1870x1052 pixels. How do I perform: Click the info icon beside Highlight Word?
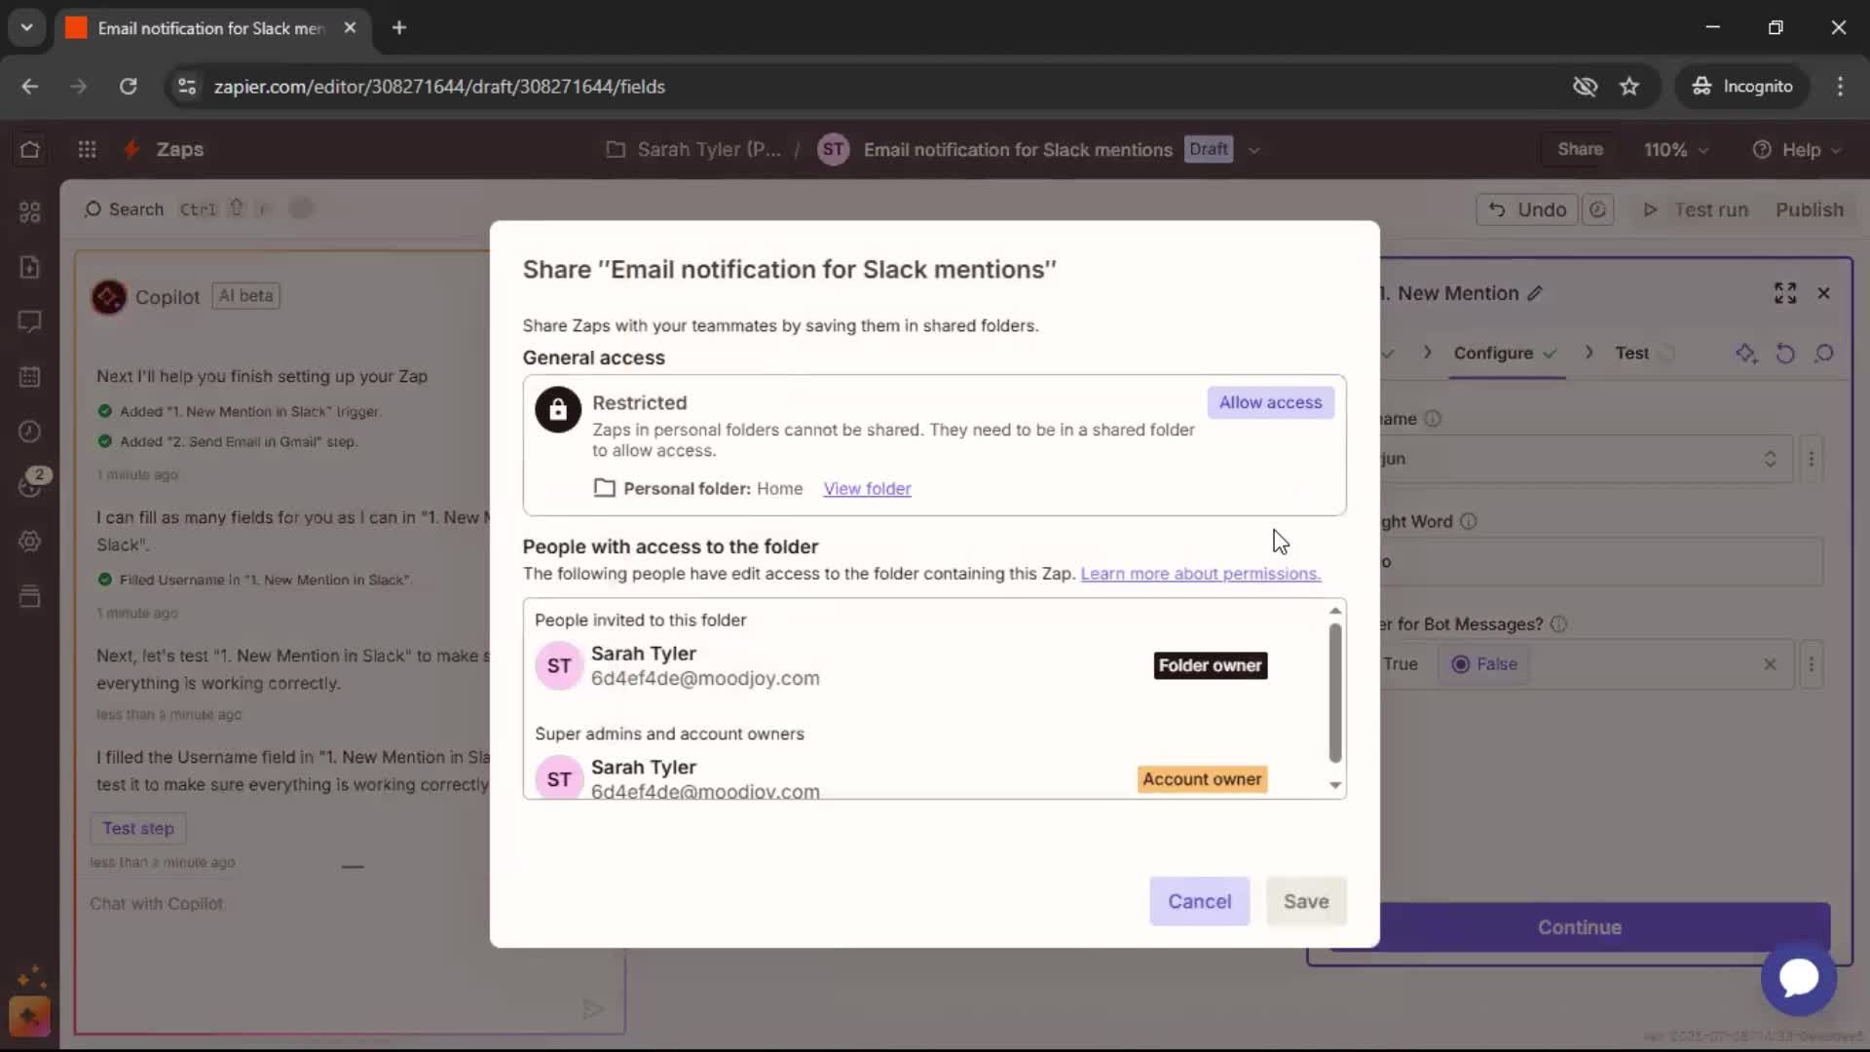click(1468, 521)
